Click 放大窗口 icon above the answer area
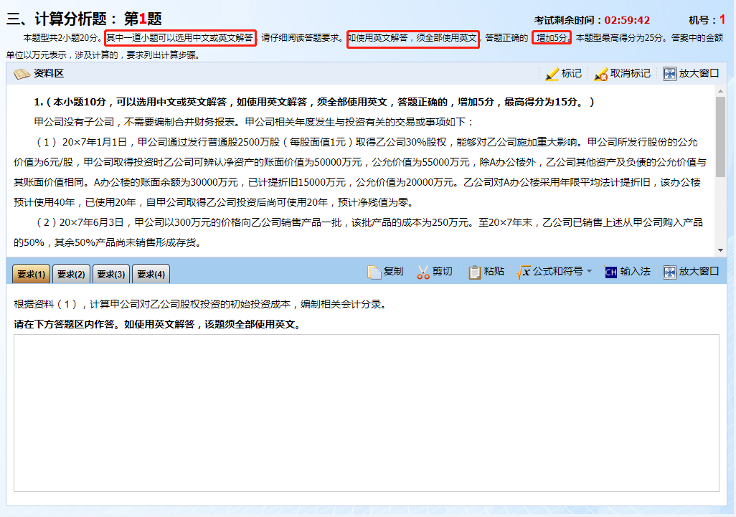Viewport: 736px width, 517px height. 671,272
